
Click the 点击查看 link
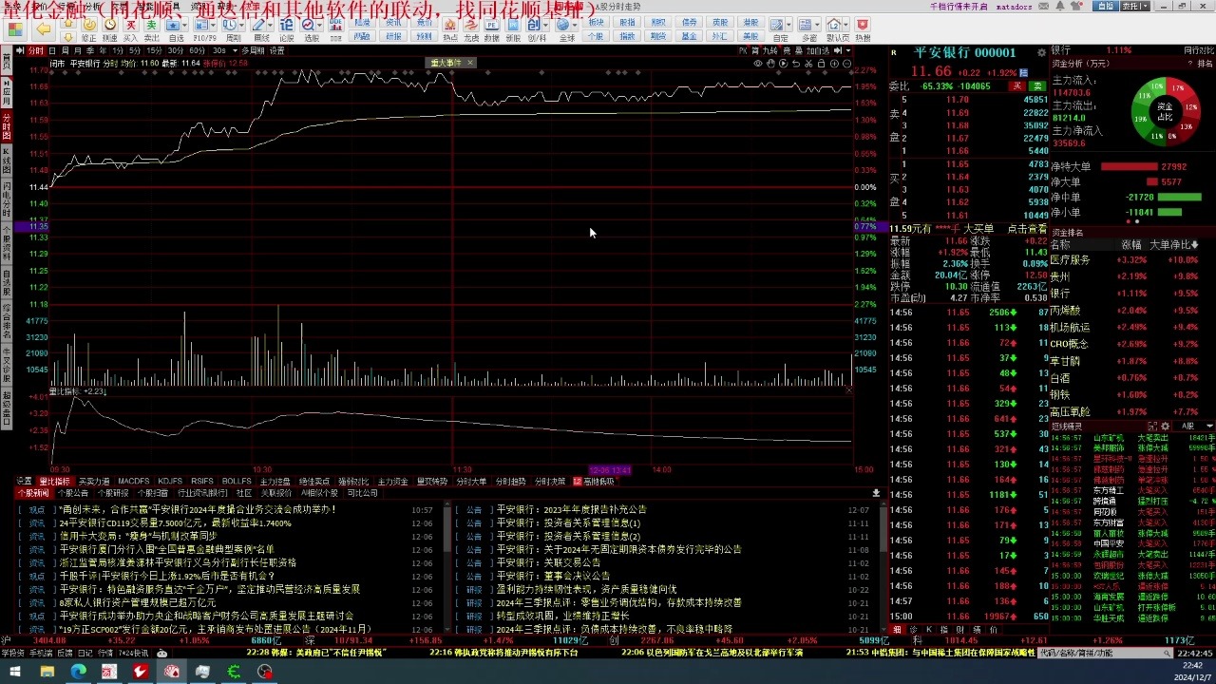pos(1027,229)
